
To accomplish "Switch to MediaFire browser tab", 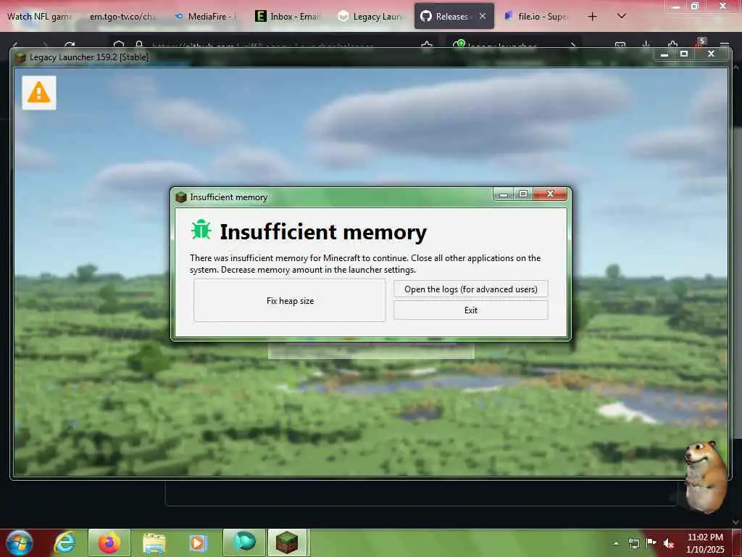I will 206,17.
